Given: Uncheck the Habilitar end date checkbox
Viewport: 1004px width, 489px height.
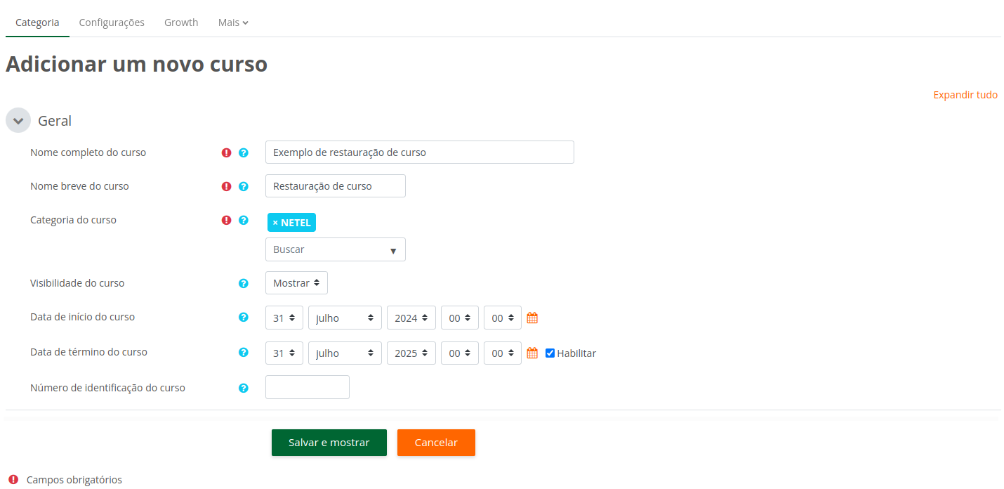Looking at the screenshot, I should 550,353.
